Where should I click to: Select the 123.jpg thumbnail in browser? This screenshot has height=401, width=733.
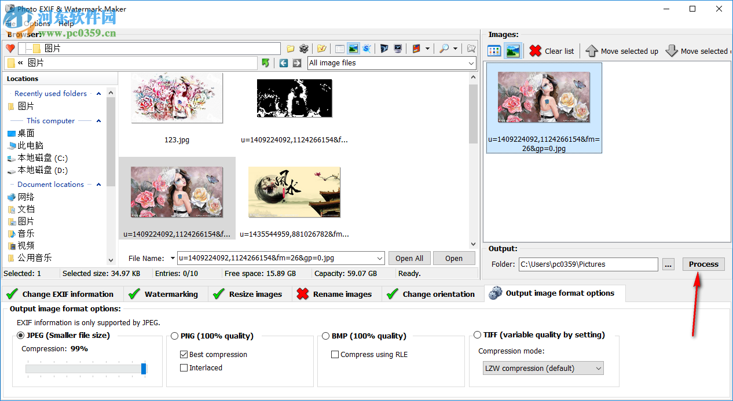point(177,98)
